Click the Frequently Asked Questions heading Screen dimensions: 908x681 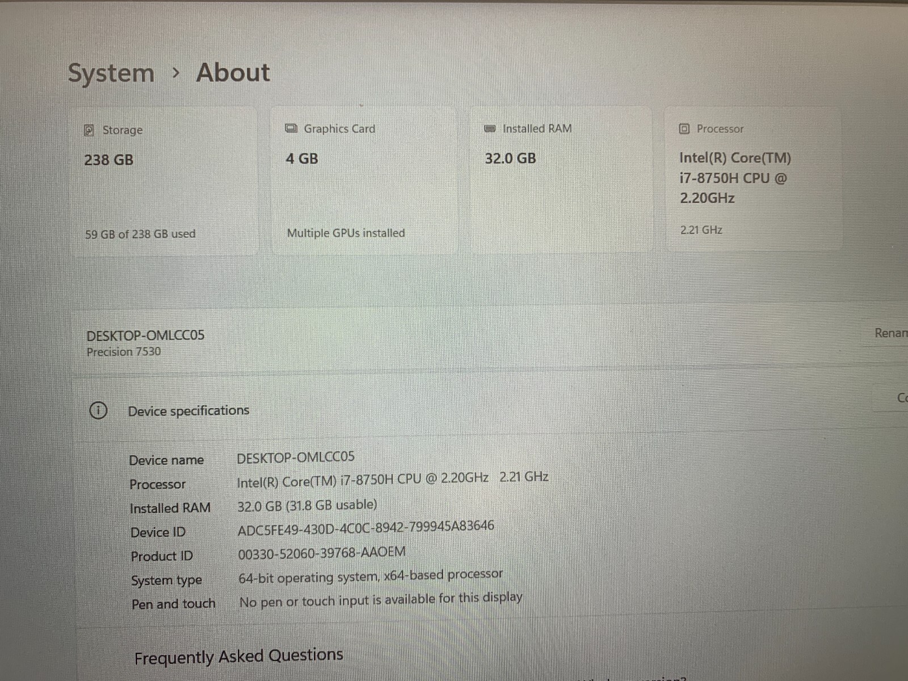point(239,657)
